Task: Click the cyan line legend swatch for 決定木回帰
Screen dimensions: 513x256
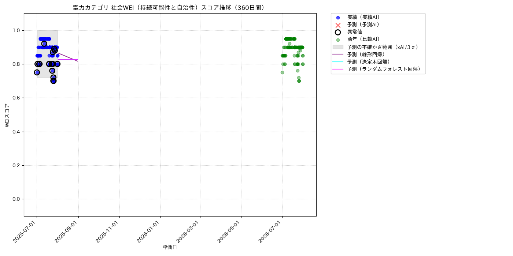Action: 338,62
